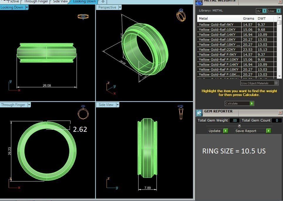Screen dimensions: 283x201
Task: Expand the Side View viewport dropdown
Action: point(118,105)
